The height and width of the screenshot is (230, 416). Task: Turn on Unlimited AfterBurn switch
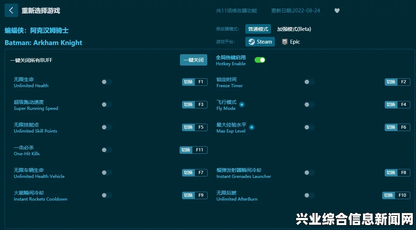[x=309, y=195]
